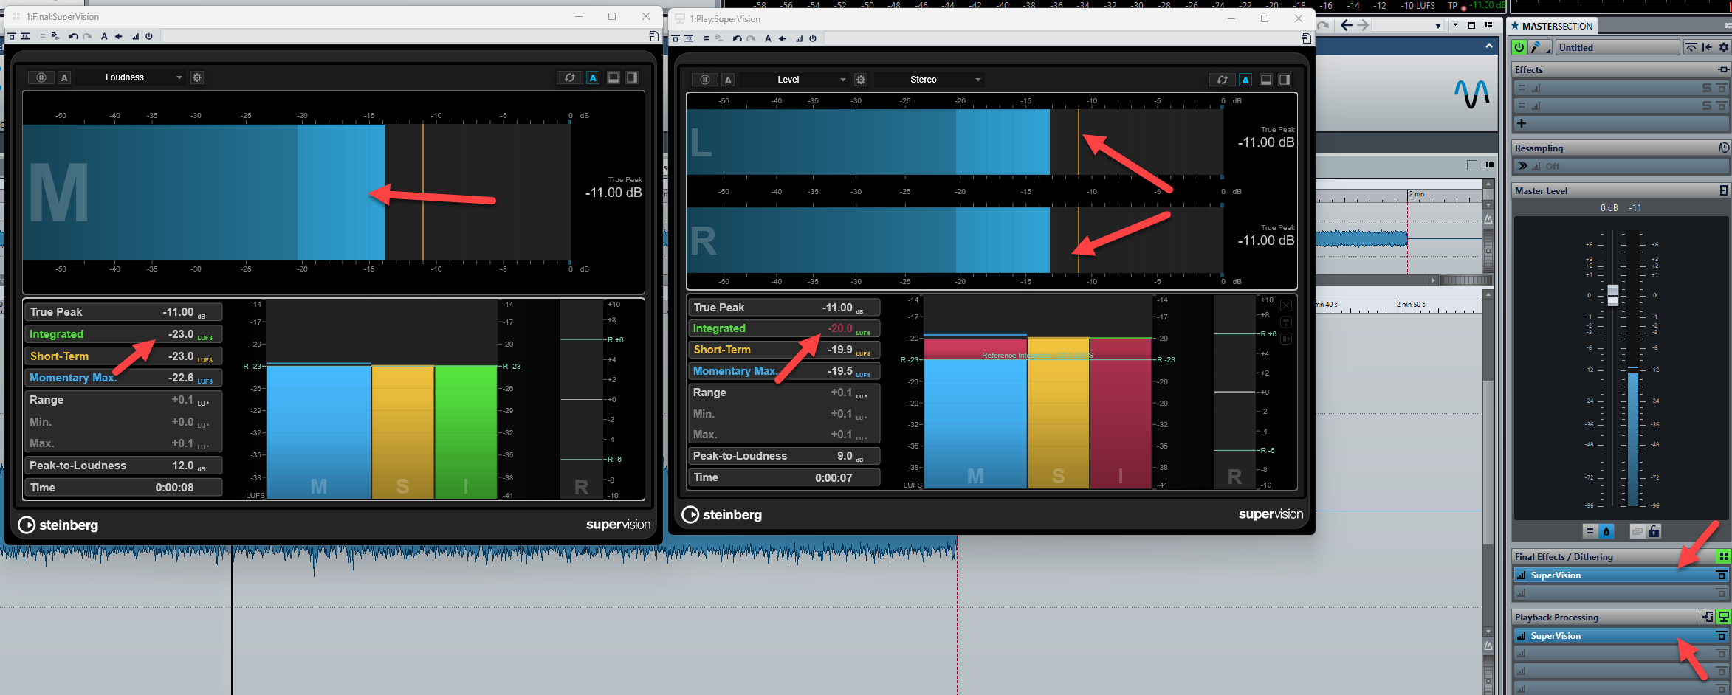Open the empty combo box in editor toolbar
Screen dimensions: 1732x695
(1409, 25)
